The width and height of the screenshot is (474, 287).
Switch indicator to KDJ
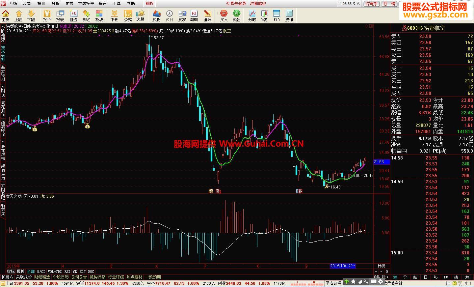click(82, 272)
